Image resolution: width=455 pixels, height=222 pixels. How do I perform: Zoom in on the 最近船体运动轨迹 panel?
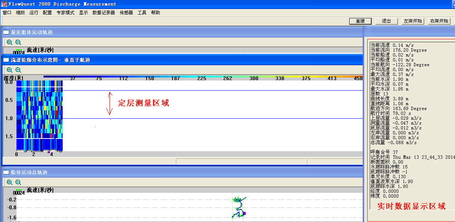point(10,42)
